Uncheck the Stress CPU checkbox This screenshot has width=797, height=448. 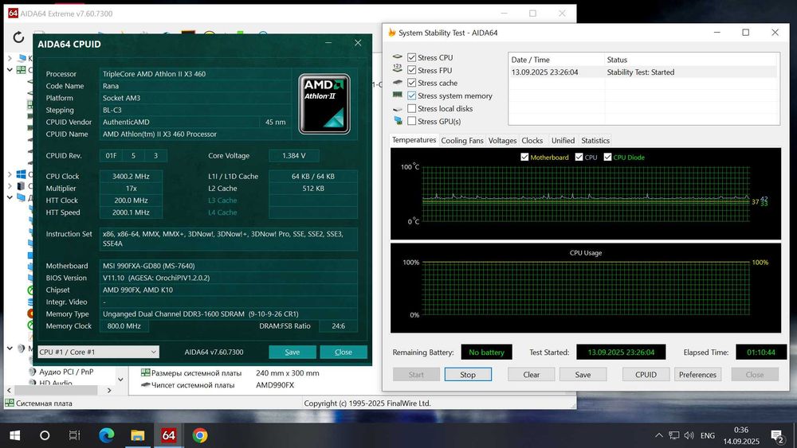(x=412, y=57)
